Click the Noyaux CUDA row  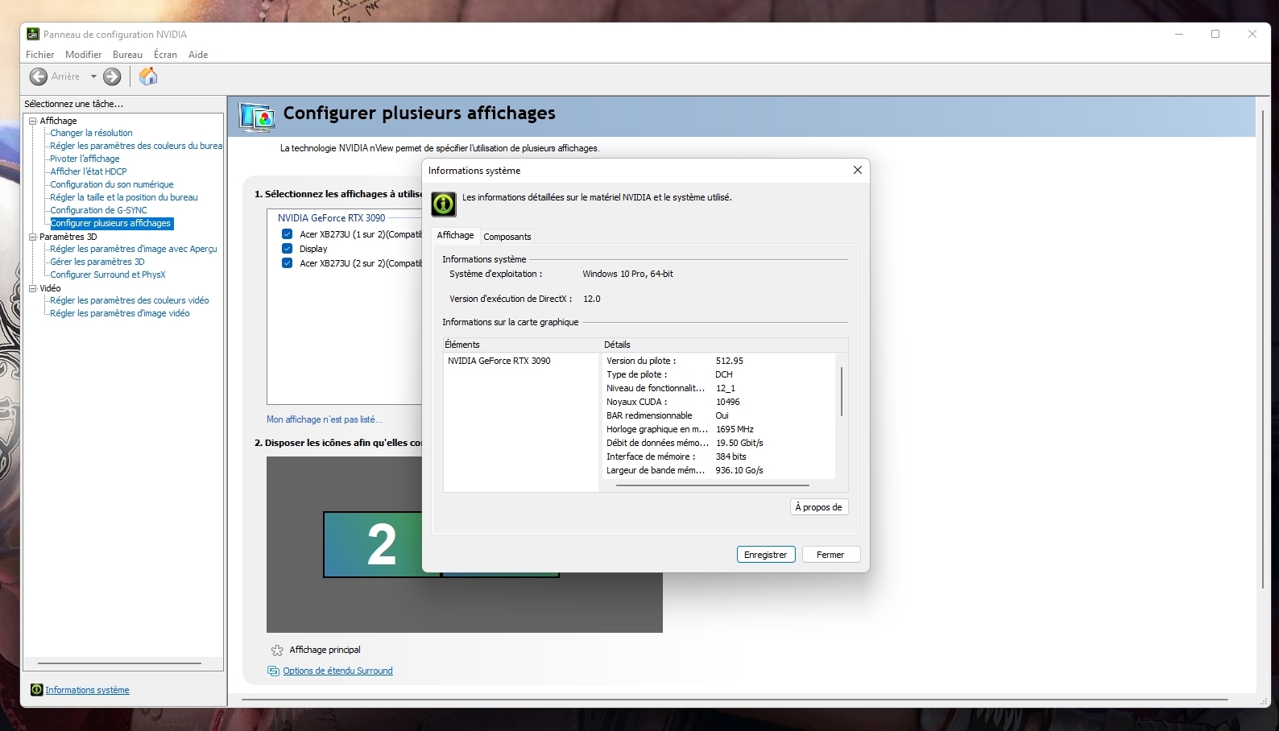[719, 402]
